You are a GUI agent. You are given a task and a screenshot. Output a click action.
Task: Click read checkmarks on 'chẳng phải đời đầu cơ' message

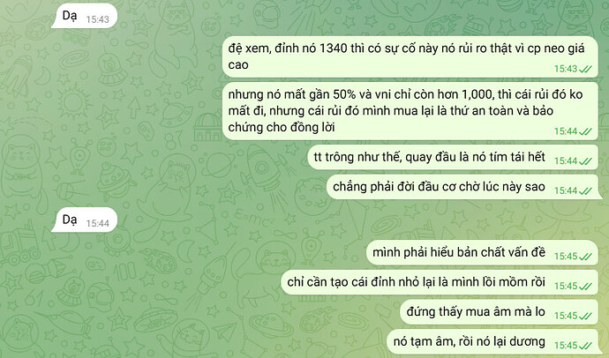585,190
